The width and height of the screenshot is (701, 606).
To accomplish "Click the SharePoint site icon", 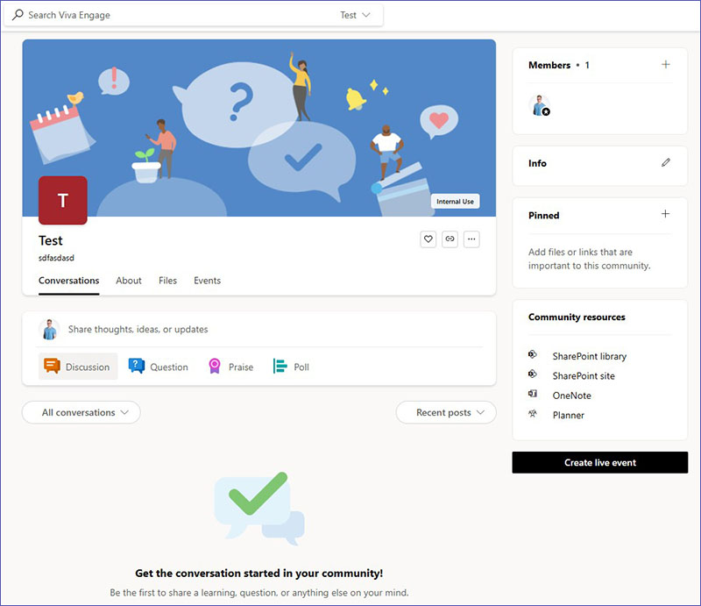I will [533, 374].
